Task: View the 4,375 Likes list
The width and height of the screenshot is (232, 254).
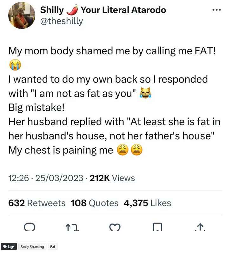Action: pos(147,203)
